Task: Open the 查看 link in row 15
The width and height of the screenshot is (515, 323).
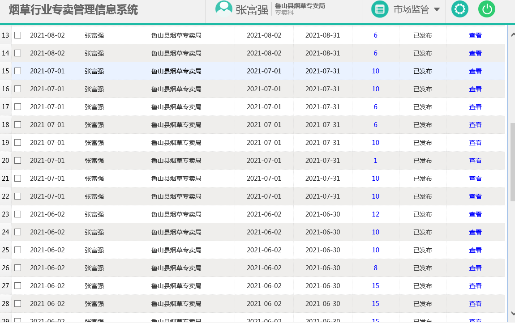Action: click(x=475, y=71)
